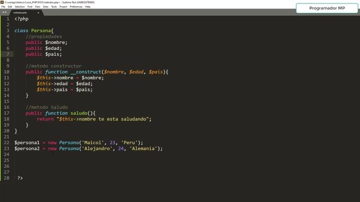The width and height of the screenshot is (360, 202).
Task: Click the 'function' keyword on line 17
Action: click(x=56, y=113)
